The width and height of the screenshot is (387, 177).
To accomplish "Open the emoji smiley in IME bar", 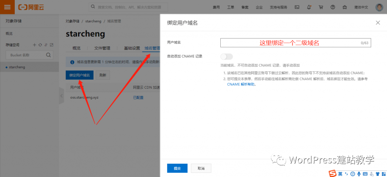I will 353,174.
